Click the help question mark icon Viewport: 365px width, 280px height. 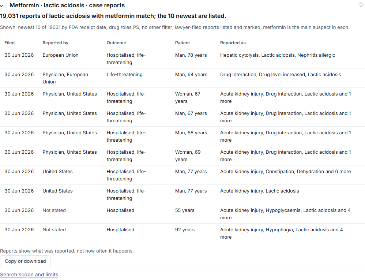(361, 5)
